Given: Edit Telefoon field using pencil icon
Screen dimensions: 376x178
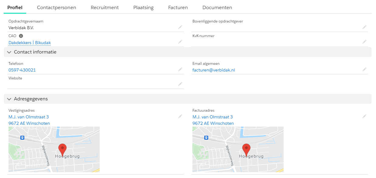Looking at the screenshot, I should click(180, 69).
